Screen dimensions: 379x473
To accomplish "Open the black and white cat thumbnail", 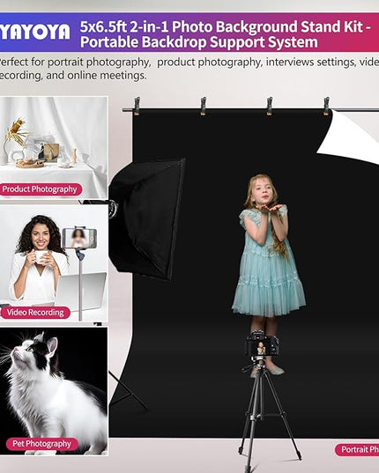I will 54,391.
